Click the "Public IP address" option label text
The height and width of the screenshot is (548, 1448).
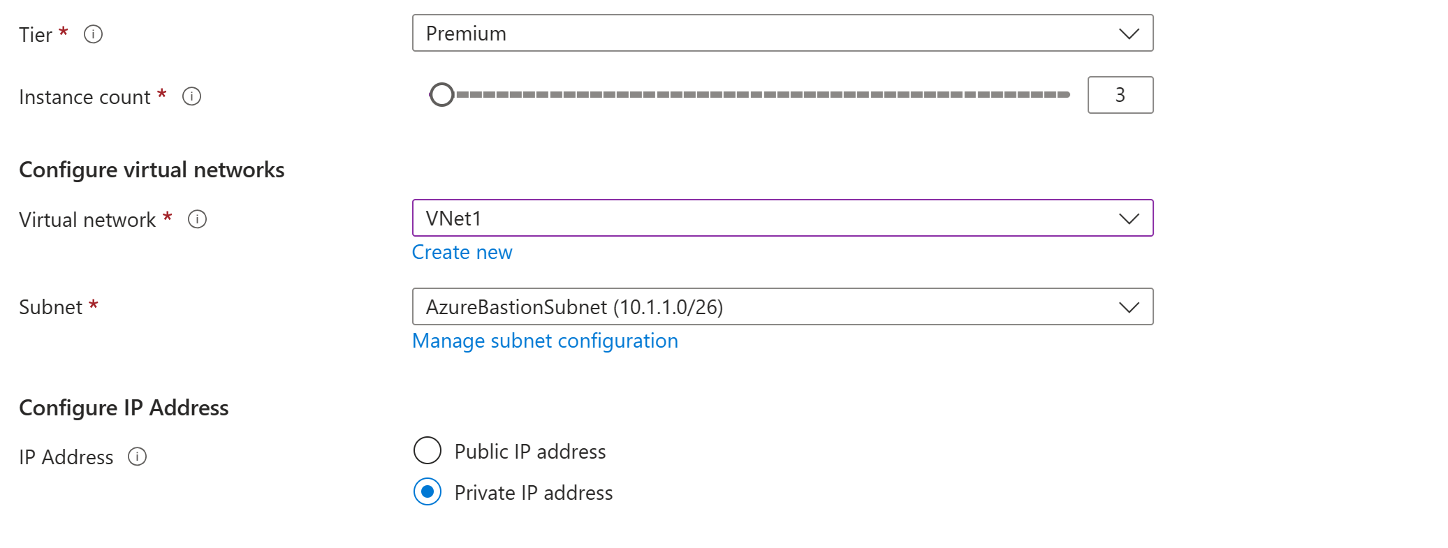tap(530, 452)
